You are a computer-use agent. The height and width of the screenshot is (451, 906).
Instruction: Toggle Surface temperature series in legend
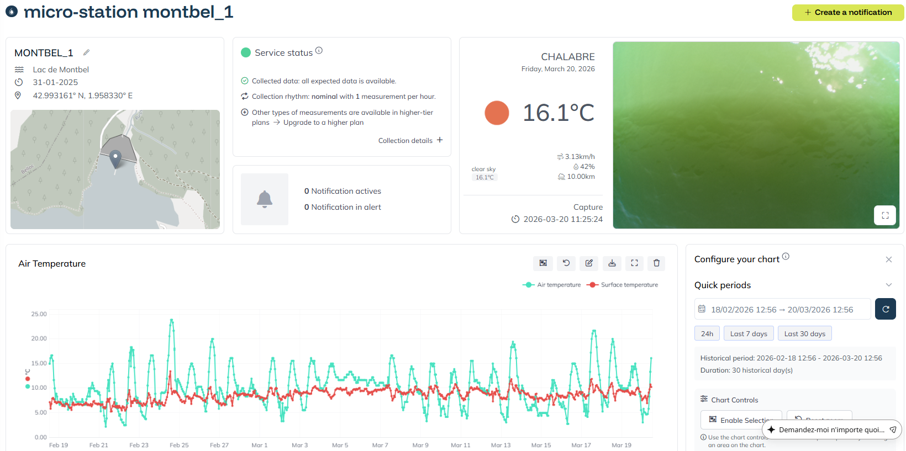click(624, 285)
